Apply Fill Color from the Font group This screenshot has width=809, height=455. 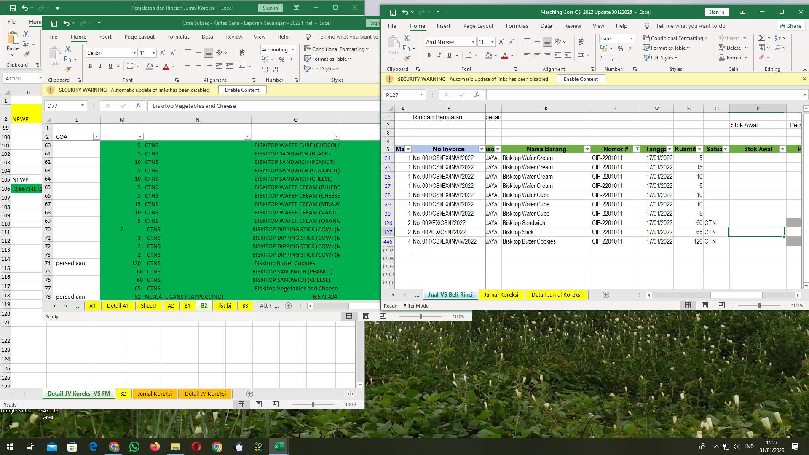[x=489, y=55]
